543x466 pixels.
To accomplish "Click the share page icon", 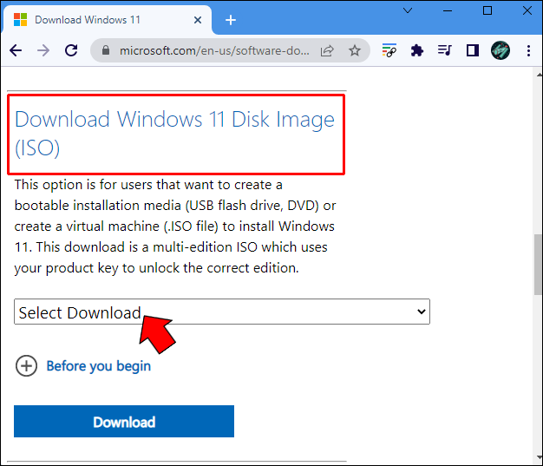I will tap(327, 51).
